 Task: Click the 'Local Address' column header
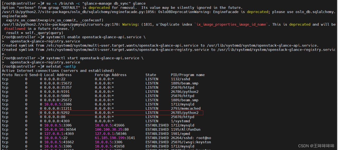(58, 75)
